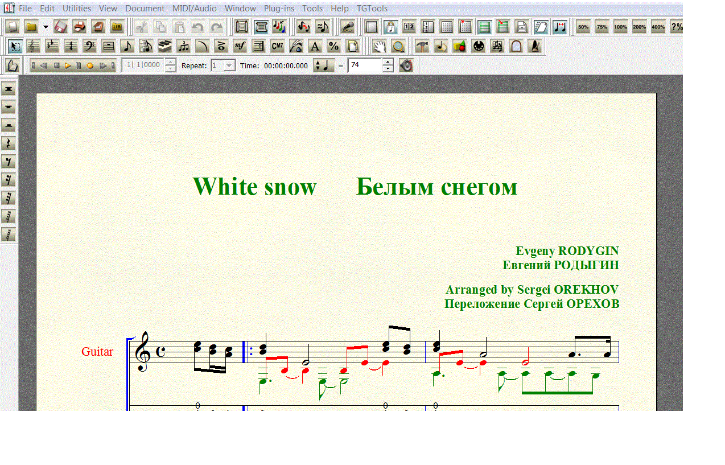
Task: Open the dropdown arrow beside Open folder
Action: tap(46, 27)
